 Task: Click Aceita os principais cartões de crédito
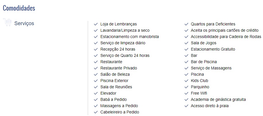point(225,30)
